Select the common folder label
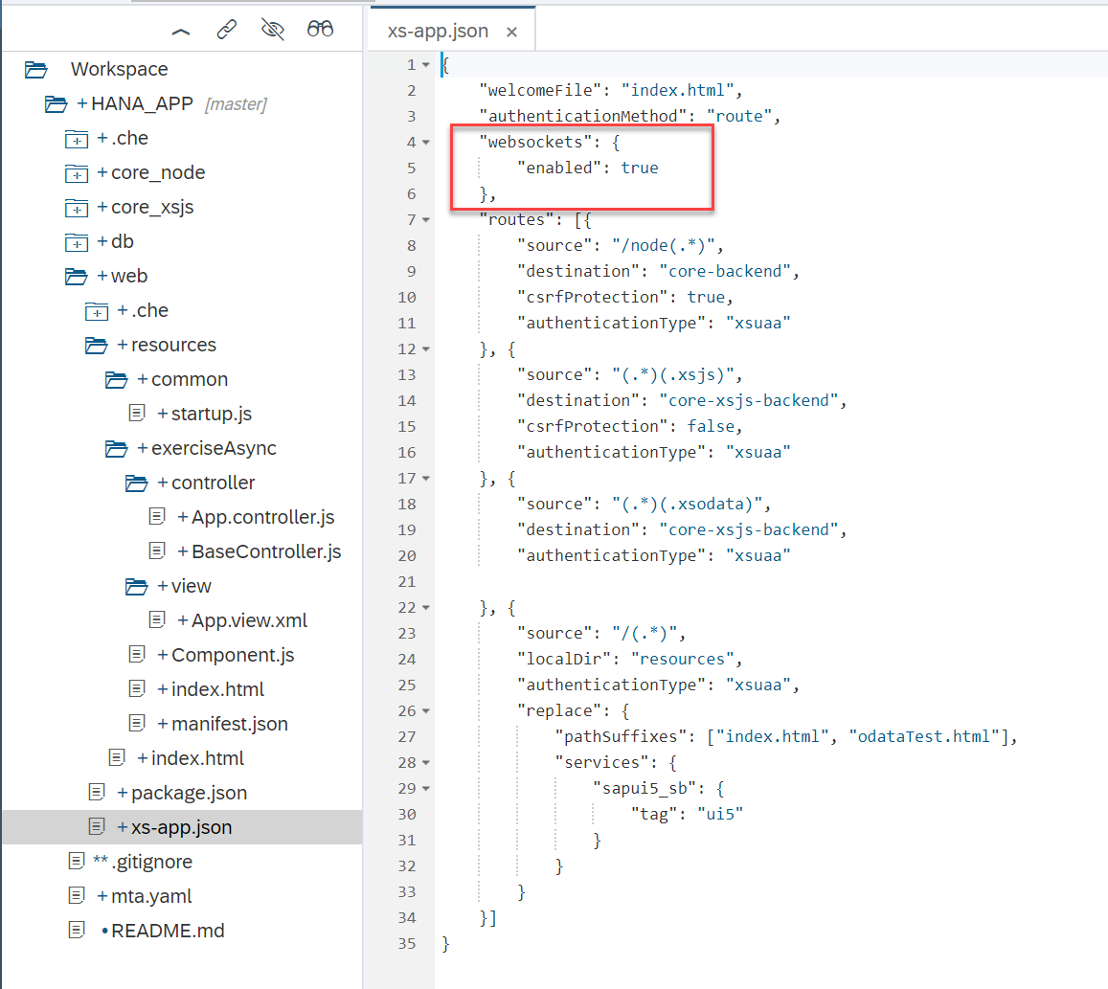The image size is (1108, 989). point(190,379)
